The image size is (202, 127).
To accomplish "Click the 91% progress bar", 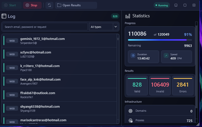I will coord(160,40).
